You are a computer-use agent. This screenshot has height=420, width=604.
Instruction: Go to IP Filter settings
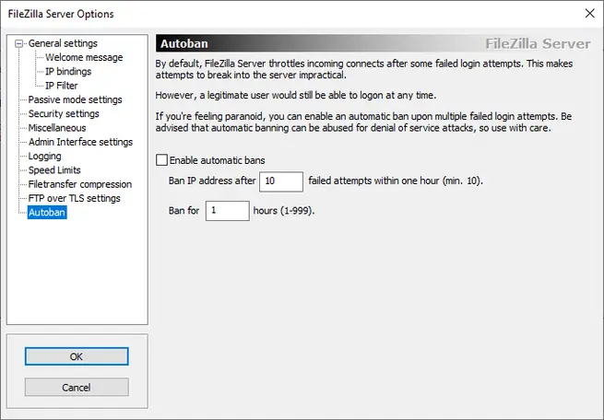click(62, 86)
